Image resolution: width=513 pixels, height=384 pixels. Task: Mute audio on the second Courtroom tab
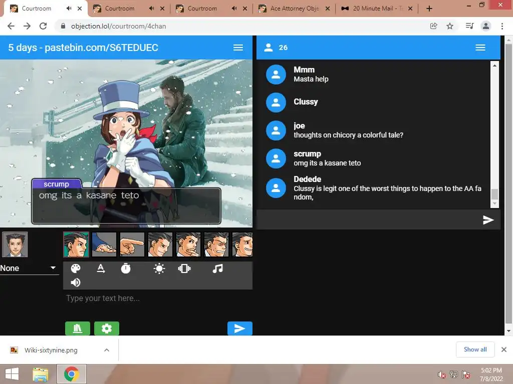coord(151,8)
